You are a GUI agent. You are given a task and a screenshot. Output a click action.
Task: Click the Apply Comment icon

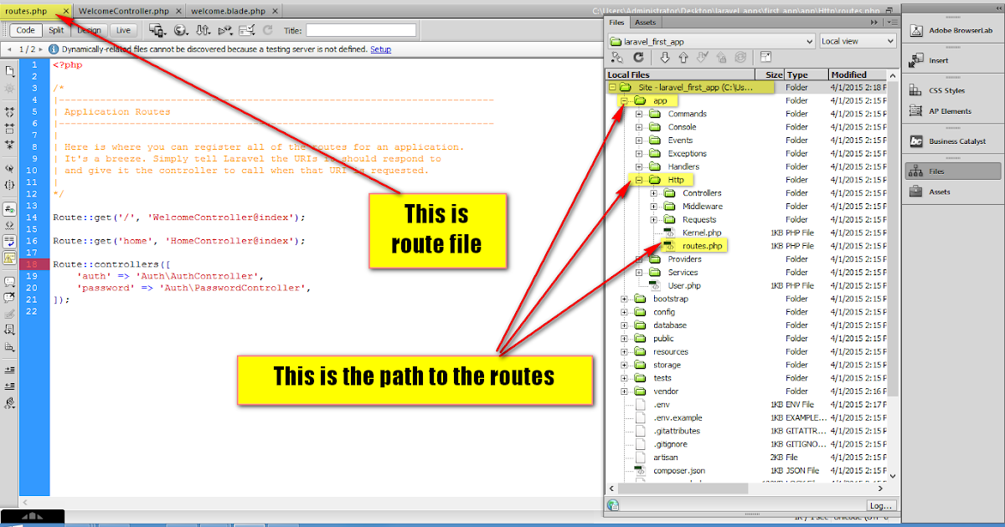click(10, 283)
